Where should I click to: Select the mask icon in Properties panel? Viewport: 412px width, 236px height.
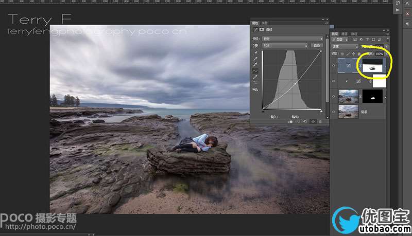click(x=262, y=29)
